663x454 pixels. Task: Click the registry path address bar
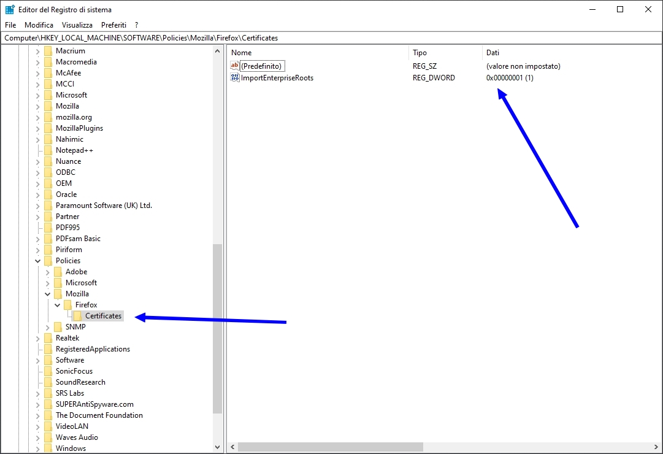331,37
